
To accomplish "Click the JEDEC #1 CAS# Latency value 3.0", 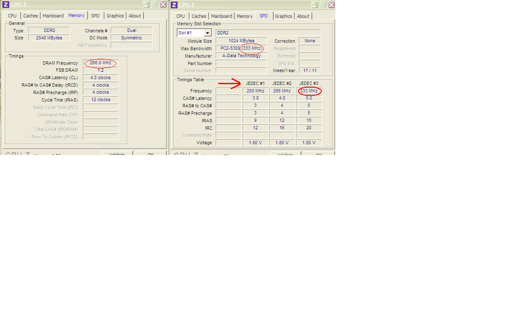I will point(255,98).
